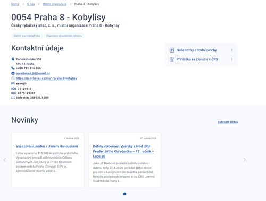
Task: Click the bank account card icon
Action: [13, 98]
